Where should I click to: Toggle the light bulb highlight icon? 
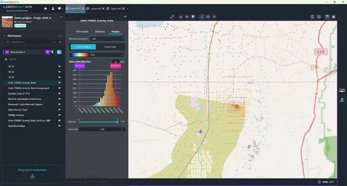[x=202, y=17]
